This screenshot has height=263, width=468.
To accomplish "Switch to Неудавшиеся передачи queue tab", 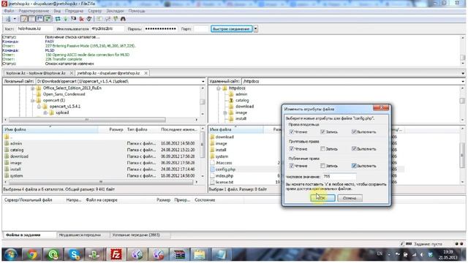I will point(80,235).
